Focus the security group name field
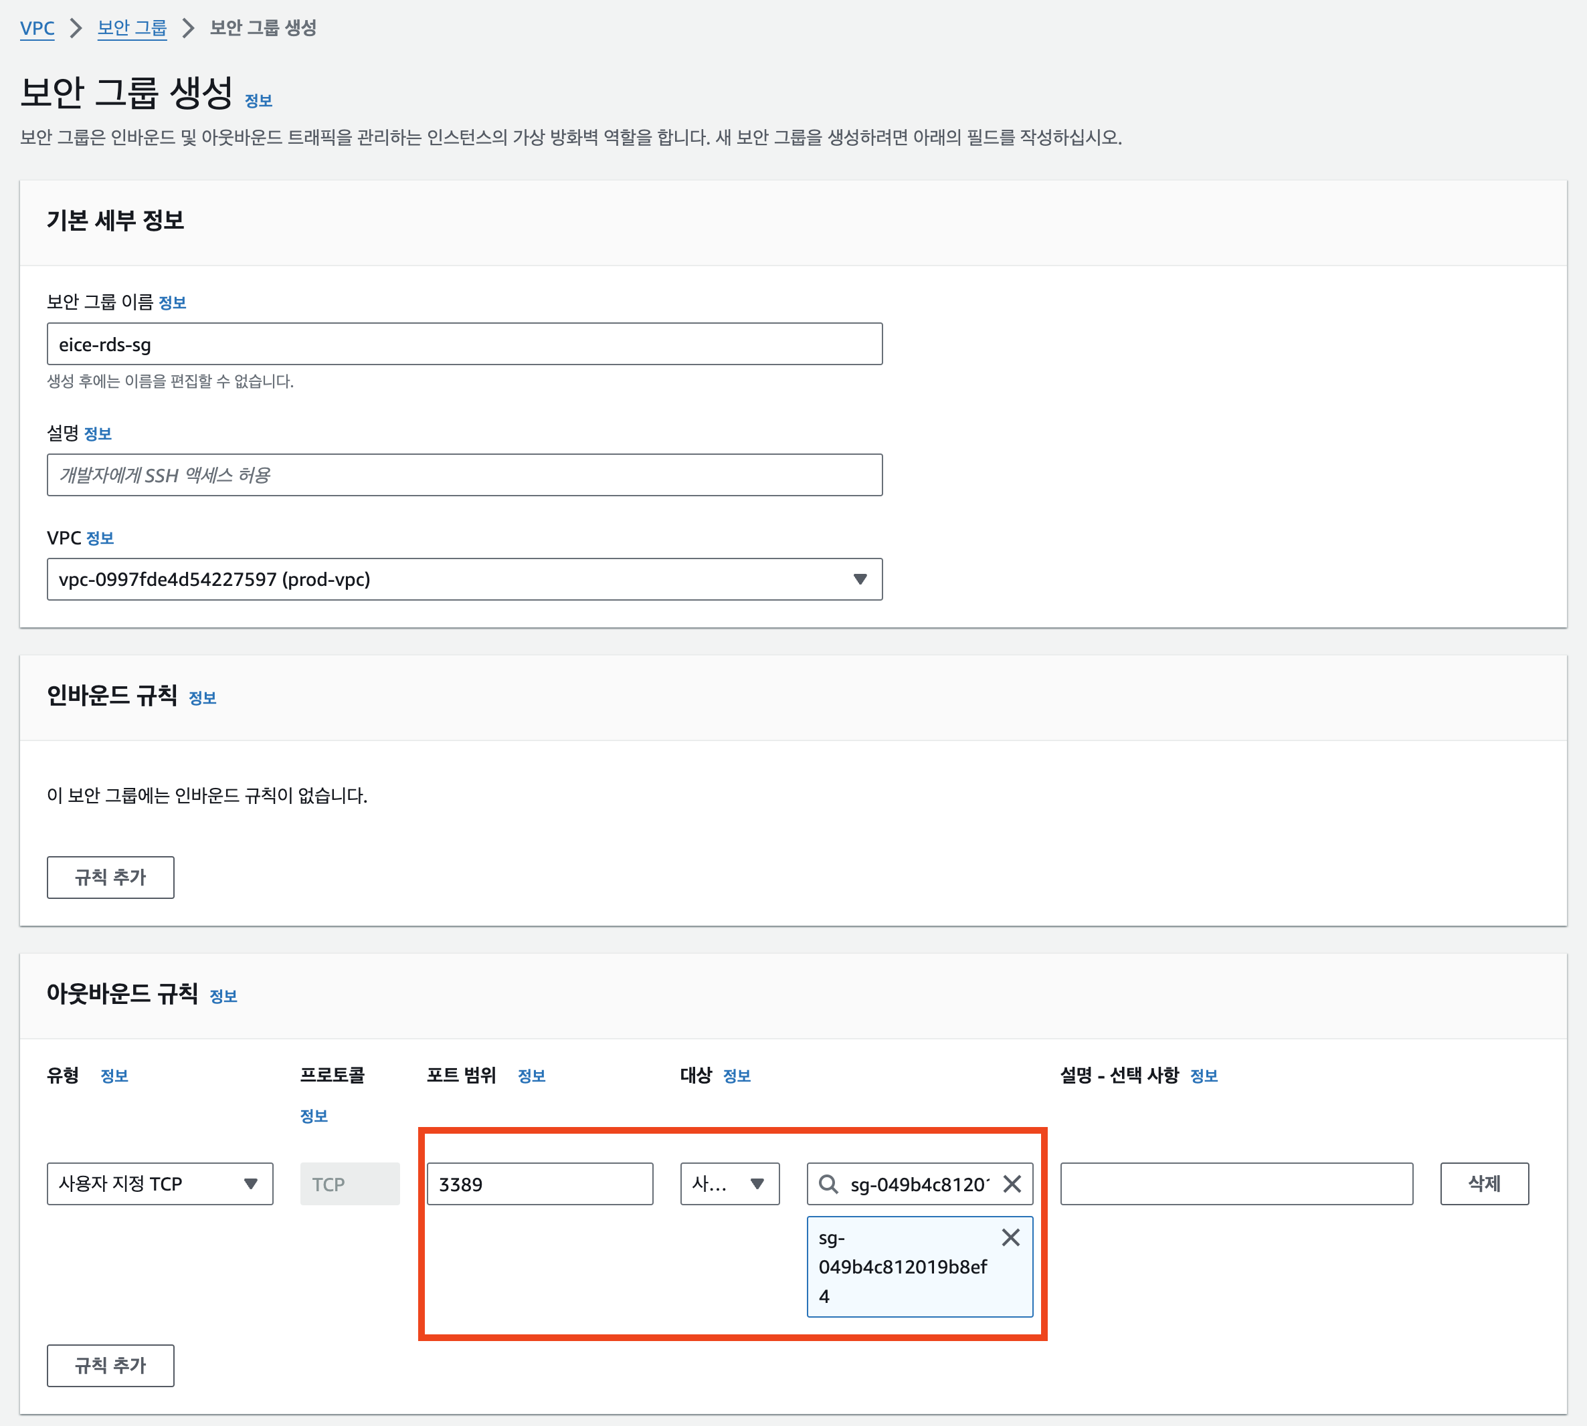The image size is (1587, 1426). (x=464, y=344)
